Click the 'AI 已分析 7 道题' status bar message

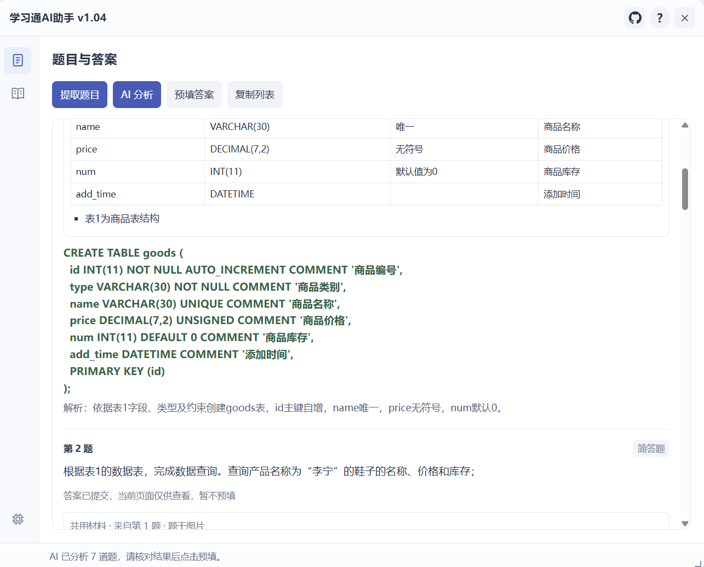click(136, 557)
